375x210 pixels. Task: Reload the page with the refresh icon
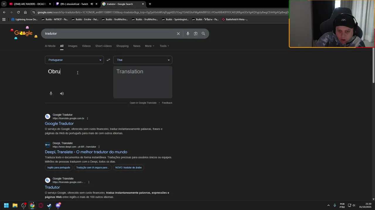[18, 12]
